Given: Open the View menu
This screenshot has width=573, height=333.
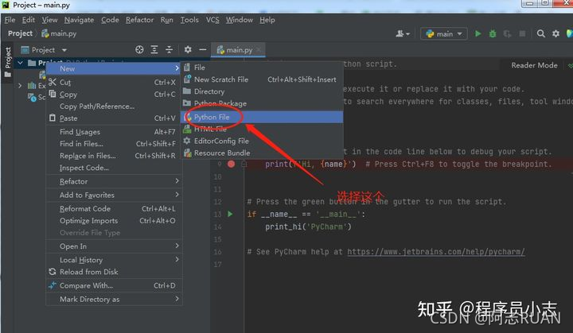Looking at the screenshot, I should pos(49,20).
